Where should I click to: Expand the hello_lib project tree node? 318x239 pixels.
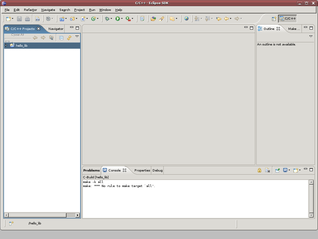point(6,45)
